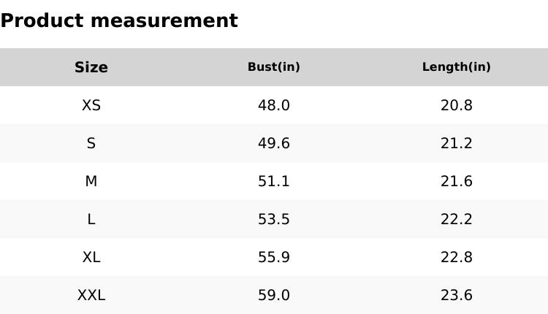Click the 51.1 bust value
The image size is (548, 314).
[x=274, y=181]
